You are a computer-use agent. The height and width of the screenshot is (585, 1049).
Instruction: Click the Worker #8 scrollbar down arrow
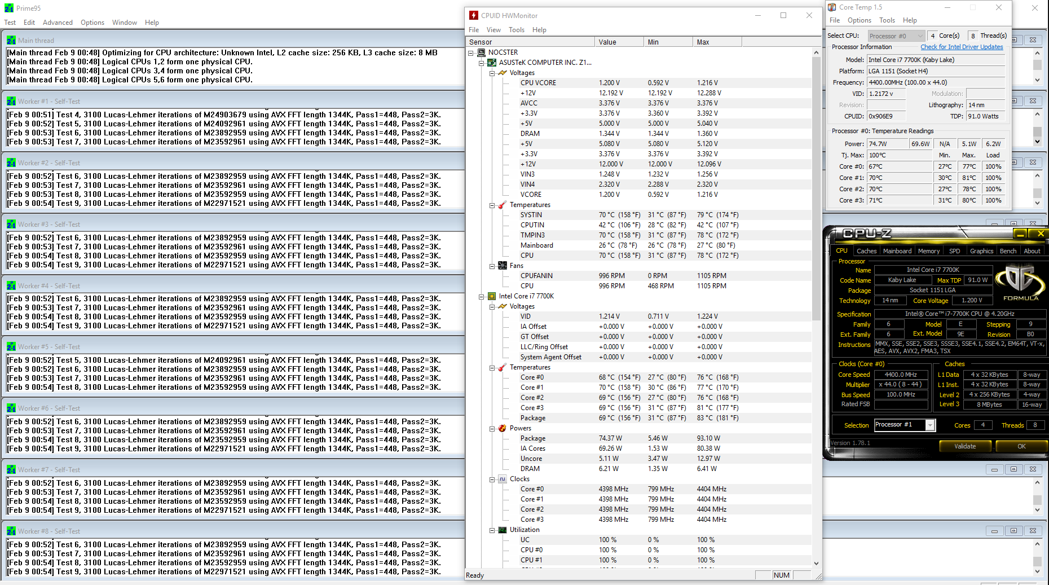point(1037,571)
